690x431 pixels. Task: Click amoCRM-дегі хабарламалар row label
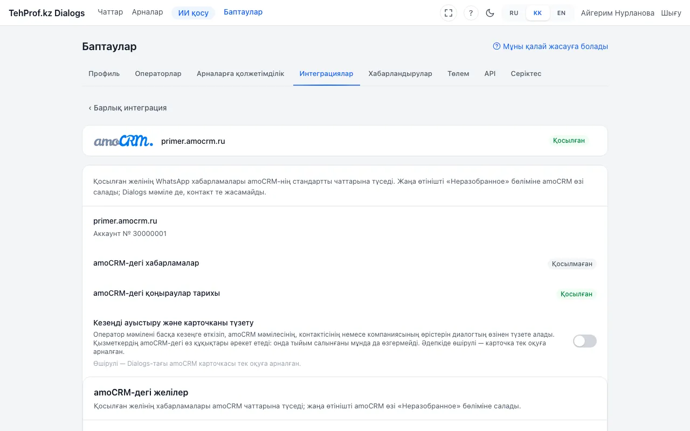[146, 263]
